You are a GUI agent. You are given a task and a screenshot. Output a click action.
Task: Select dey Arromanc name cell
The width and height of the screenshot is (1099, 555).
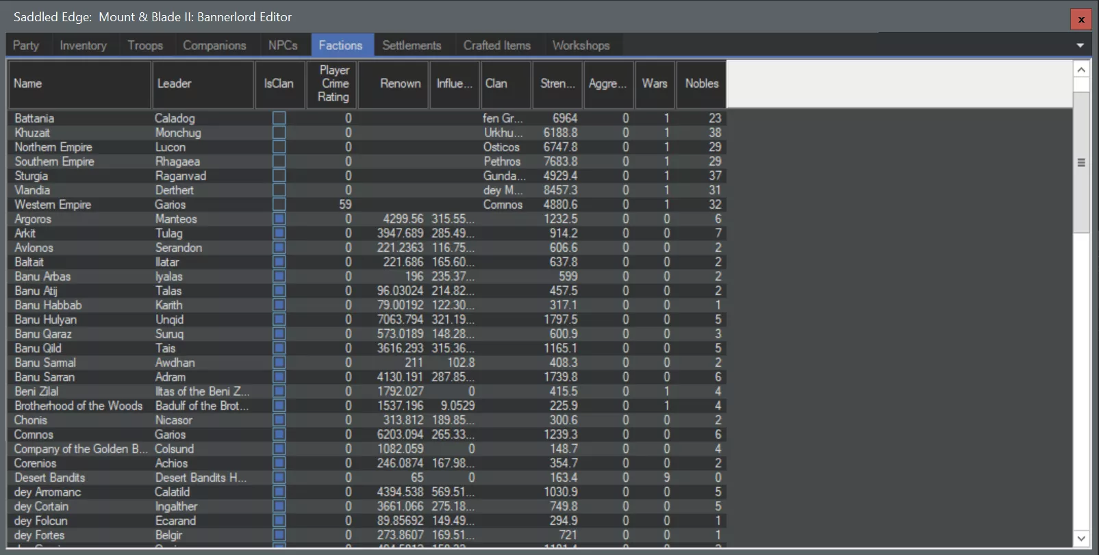pyautogui.click(x=47, y=492)
